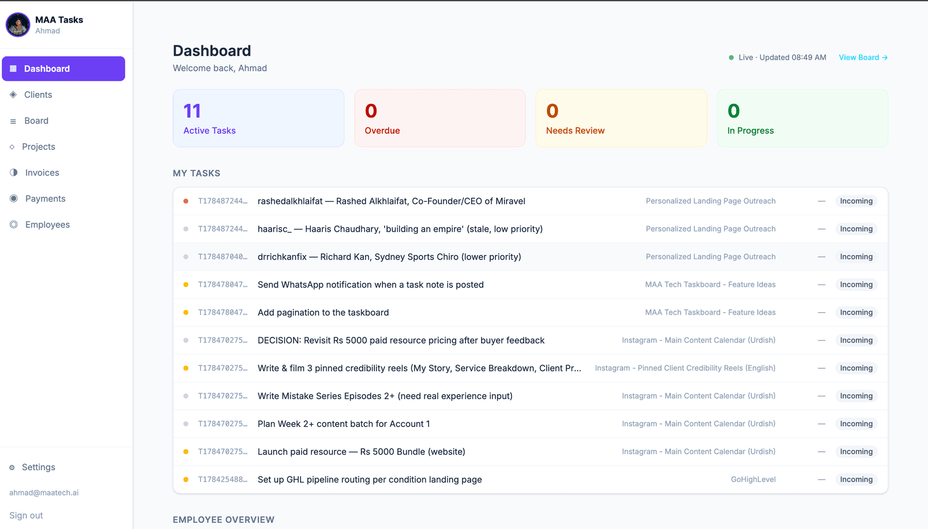Click the Board list icon
928x529 pixels.
(x=13, y=121)
